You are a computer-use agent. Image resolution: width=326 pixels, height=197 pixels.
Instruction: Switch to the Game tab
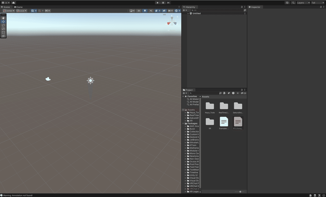pos(18,7)
